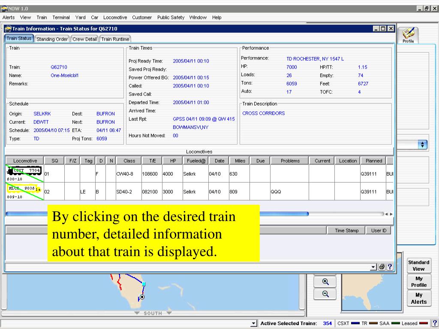Screen dimensions: 439x329
Task: Open the Car menu
Action: (95, 17)
